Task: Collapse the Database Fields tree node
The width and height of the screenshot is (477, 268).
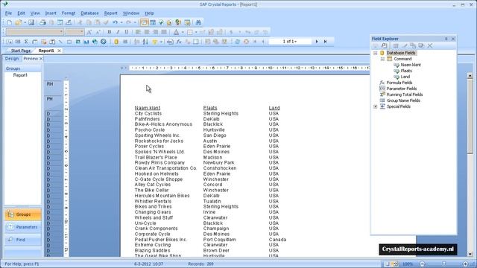Action: (375, 53)
